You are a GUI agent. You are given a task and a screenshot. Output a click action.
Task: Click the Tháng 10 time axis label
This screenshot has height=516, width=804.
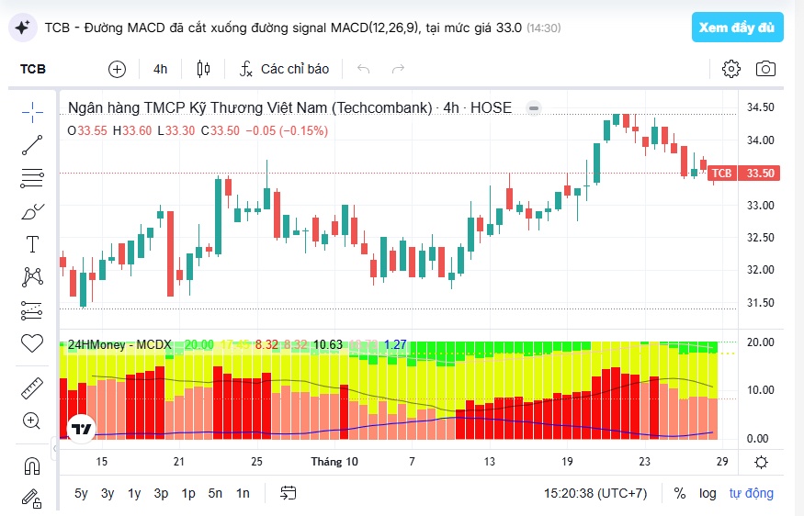(334, 462)
